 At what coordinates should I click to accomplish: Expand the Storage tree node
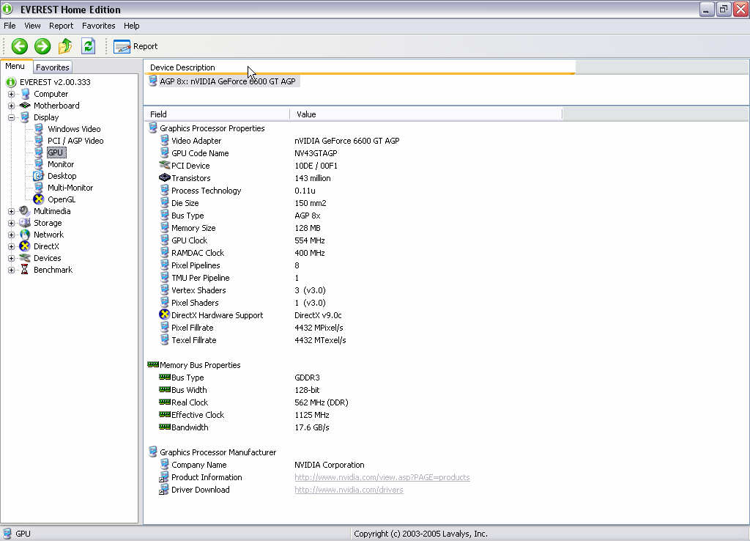click(x=11, y=223)
